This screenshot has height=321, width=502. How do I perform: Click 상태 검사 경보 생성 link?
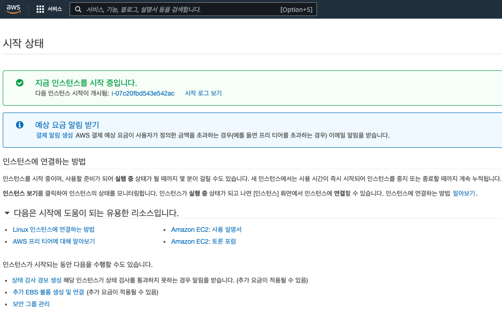[37, 280]
